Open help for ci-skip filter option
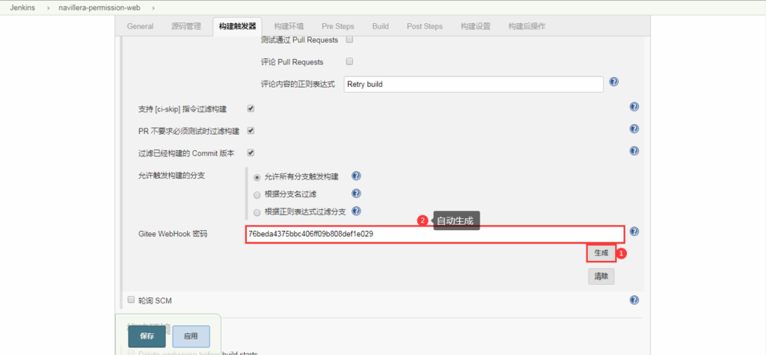The width and height of the screenshot is (766, 355). point(634,106)
